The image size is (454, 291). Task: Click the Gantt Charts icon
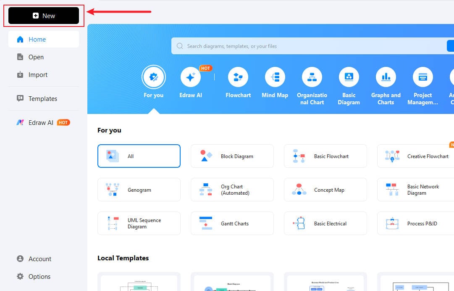(x=206, y=223)
